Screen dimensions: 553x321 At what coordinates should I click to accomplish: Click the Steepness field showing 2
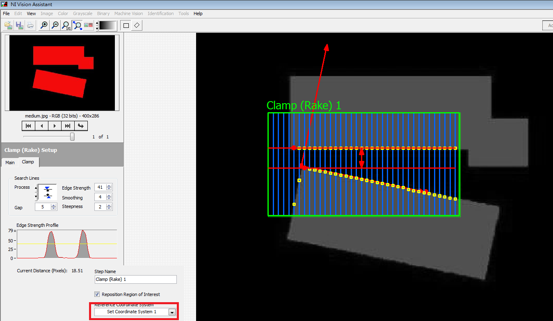(100, 207)
